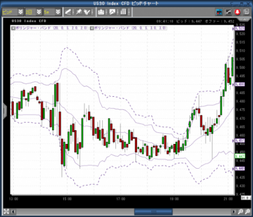The image size is (253, 217).
Task: Click the print chart icon
Action: tap(101, 12)
